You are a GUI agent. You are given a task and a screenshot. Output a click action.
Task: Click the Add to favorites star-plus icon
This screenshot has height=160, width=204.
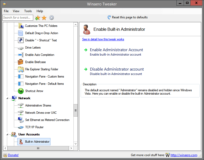(38, 18)
